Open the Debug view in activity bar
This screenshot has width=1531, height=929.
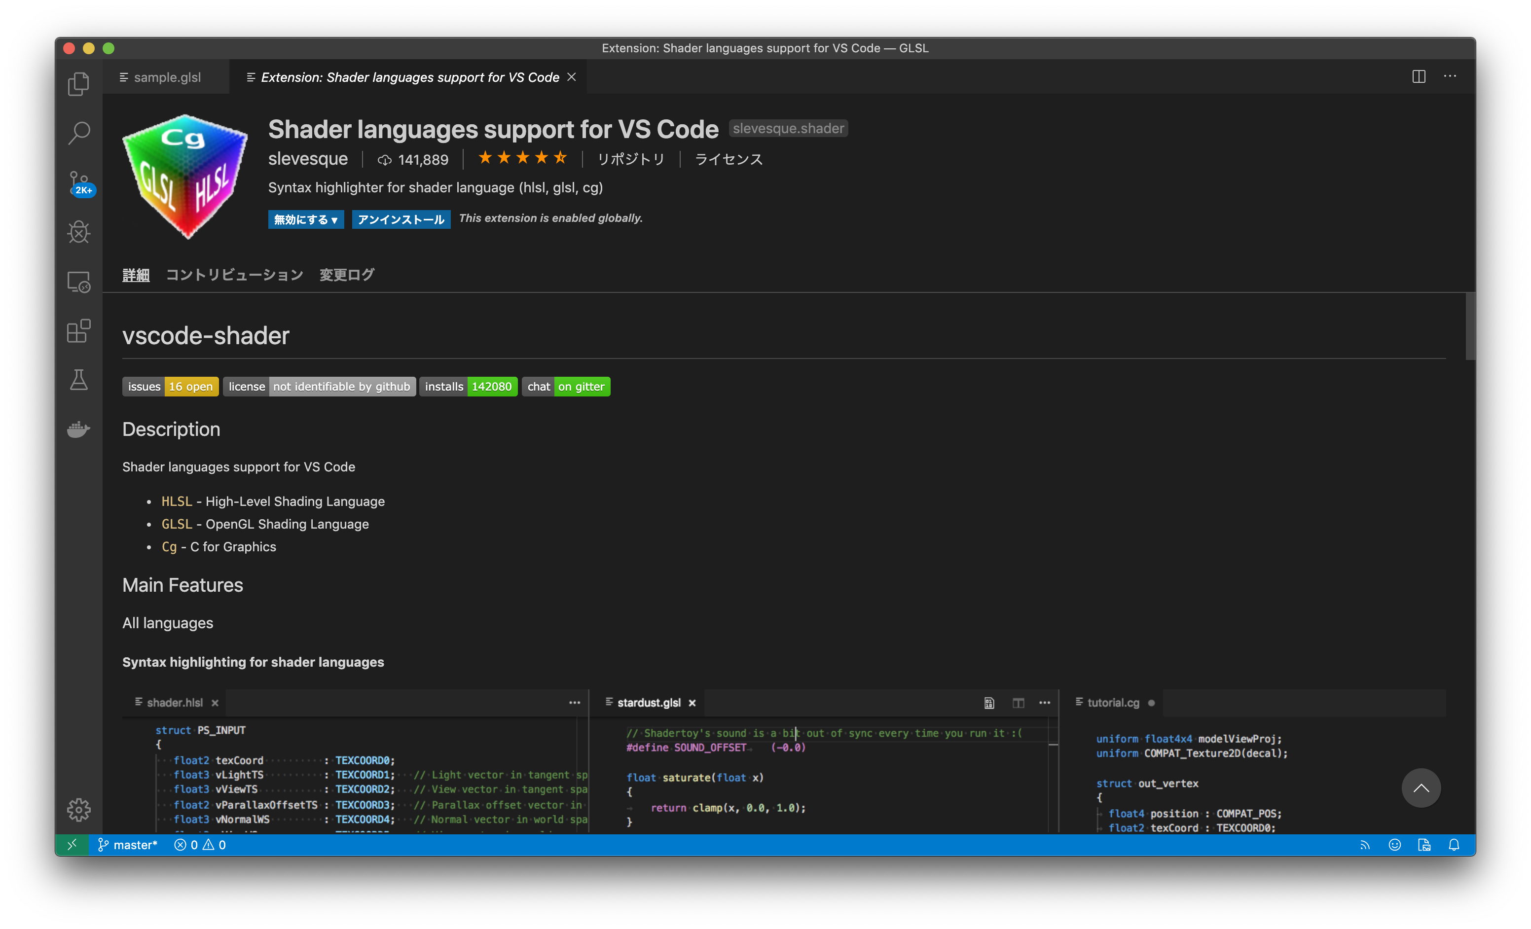click(x=79, y=232)
